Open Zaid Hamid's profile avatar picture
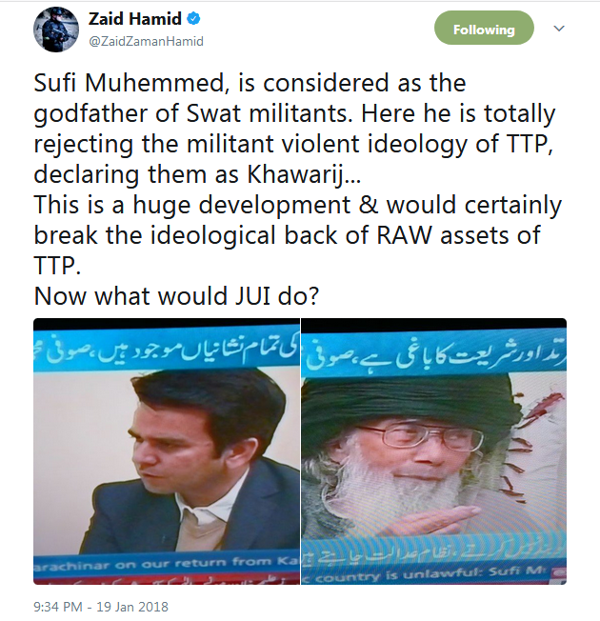 point(56,30)
